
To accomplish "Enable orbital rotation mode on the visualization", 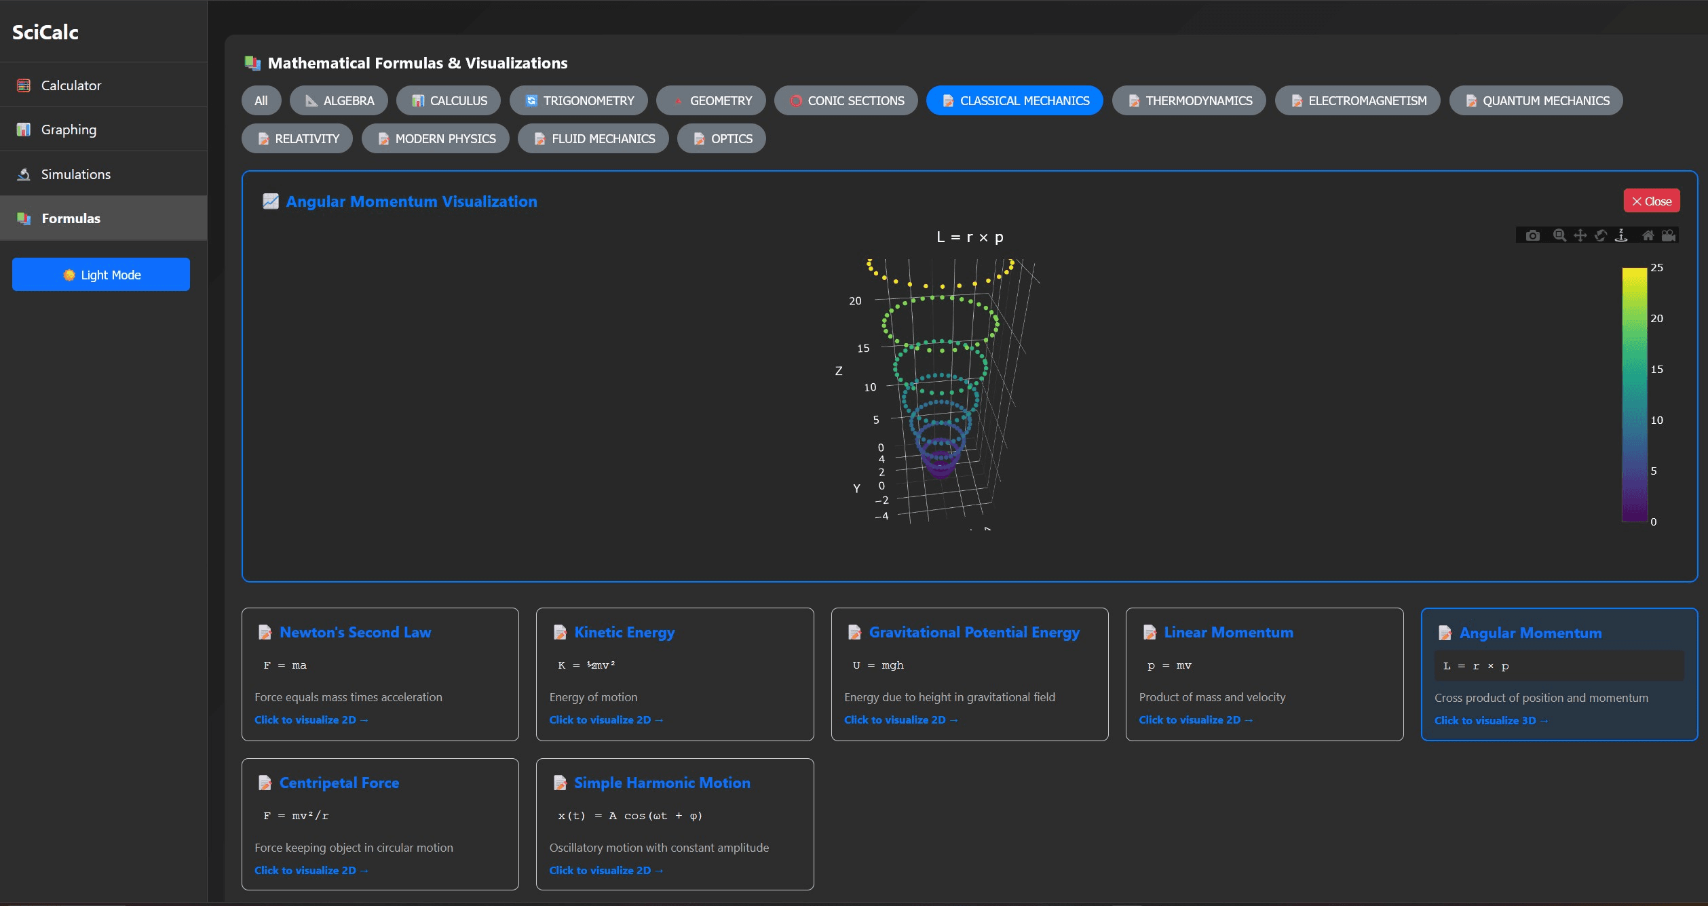I will (x=1600, y=235).
